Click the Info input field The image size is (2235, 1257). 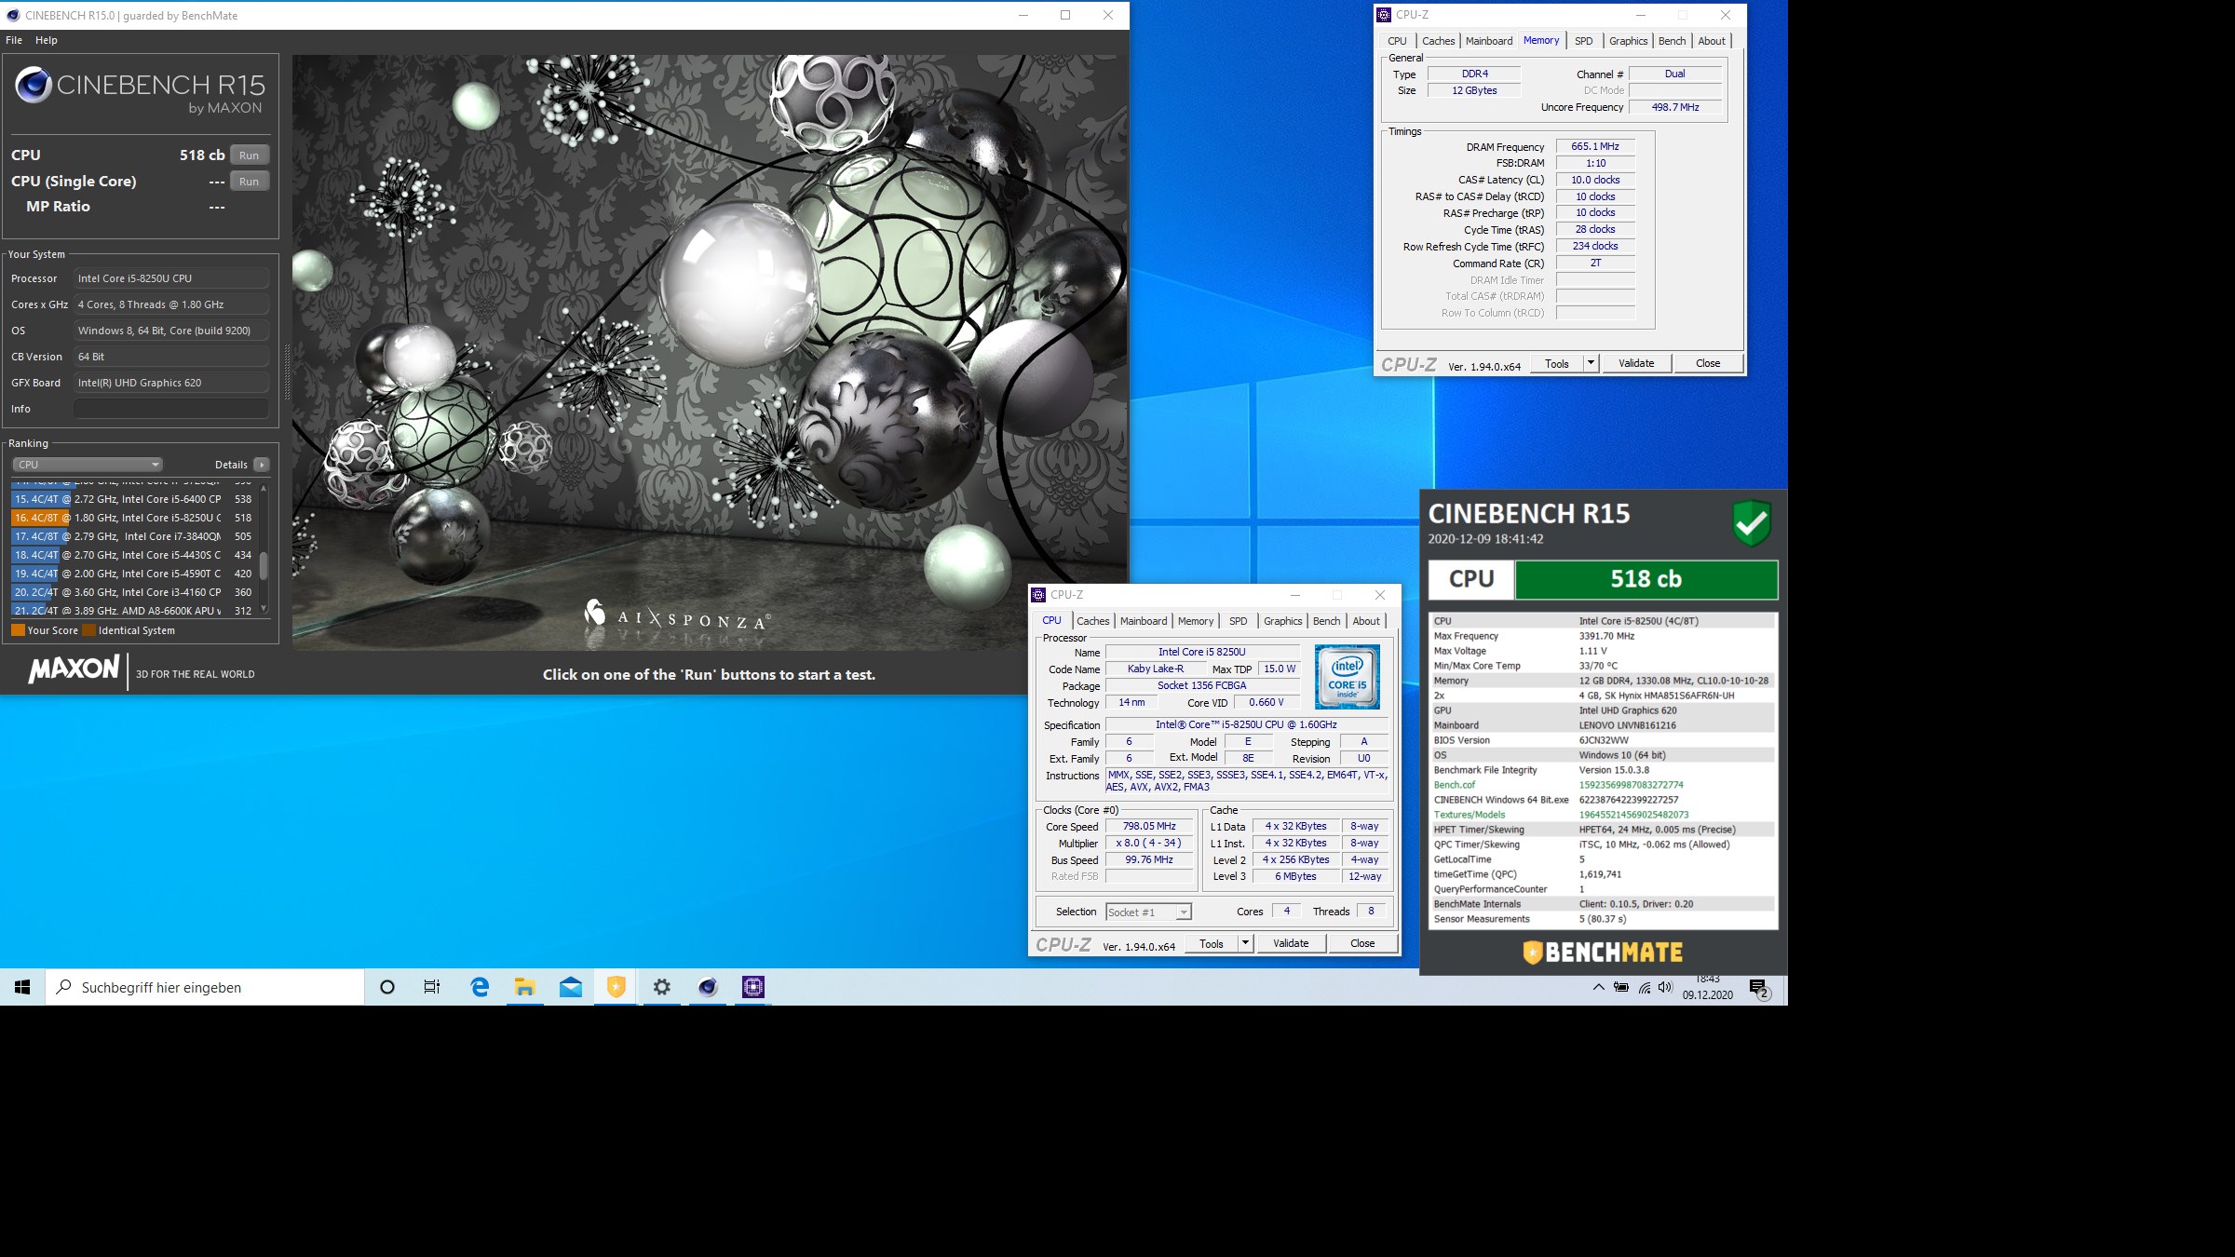(x=171, y=409)
